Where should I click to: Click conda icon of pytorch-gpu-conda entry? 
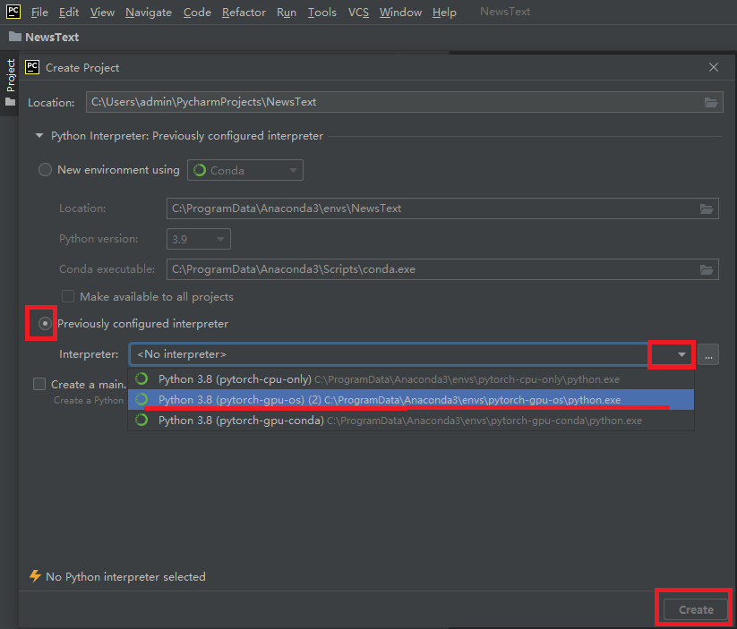click(x=141, y=420)
